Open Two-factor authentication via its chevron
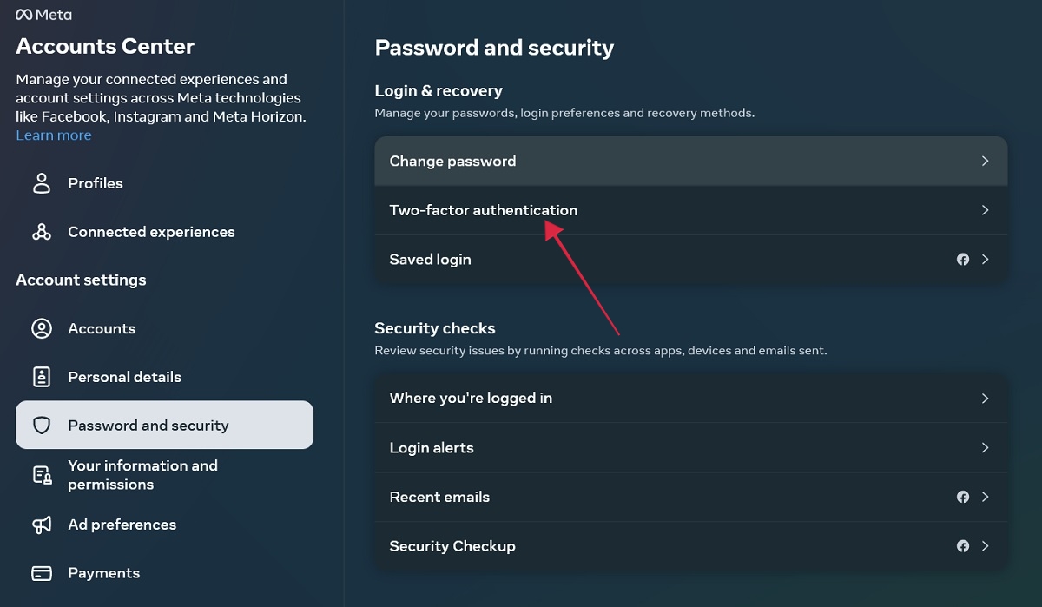This screenshot has height=607, width=1042. (x=985, y=209)
